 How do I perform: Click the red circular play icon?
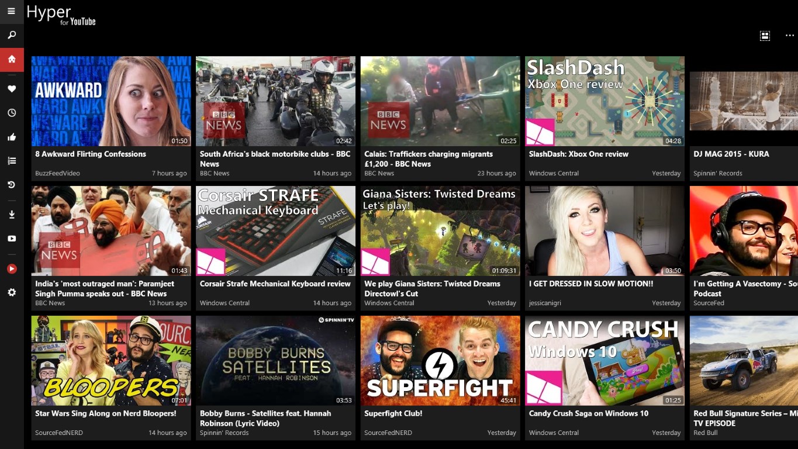12,269
